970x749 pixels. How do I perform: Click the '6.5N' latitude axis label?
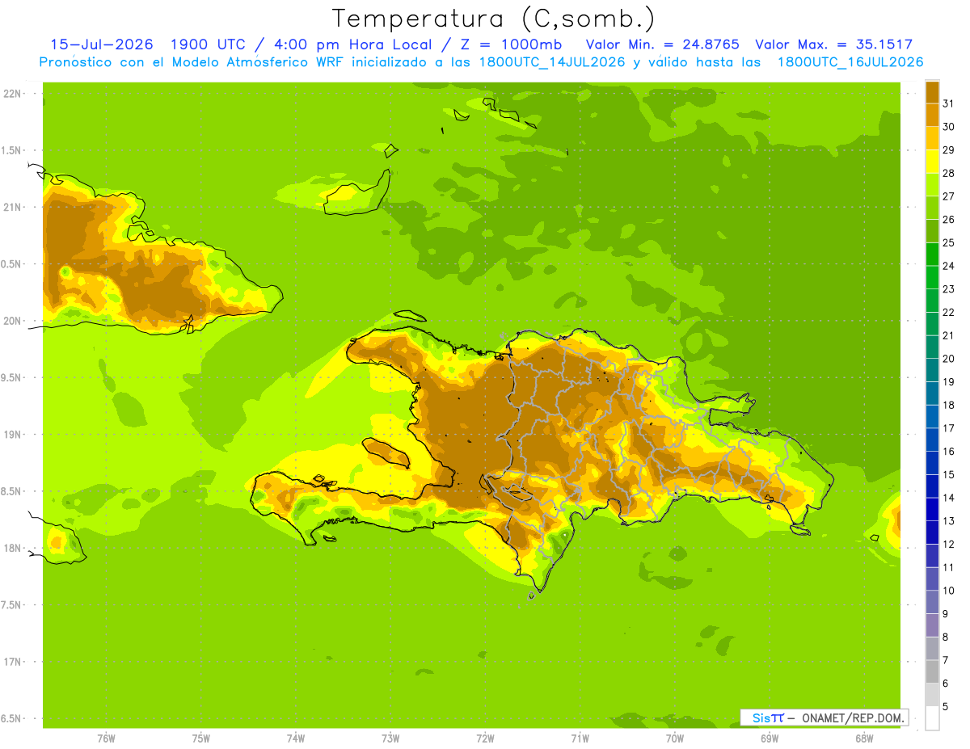(12, 718)
